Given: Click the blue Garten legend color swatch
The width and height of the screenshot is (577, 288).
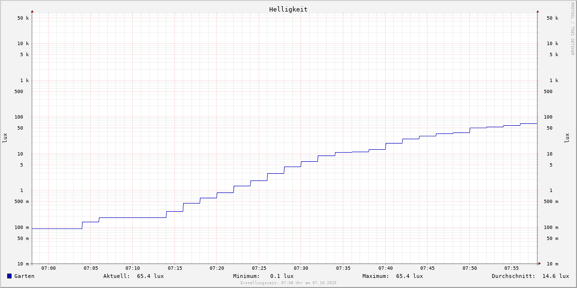Looking at the screenshot, I should 9,276.
